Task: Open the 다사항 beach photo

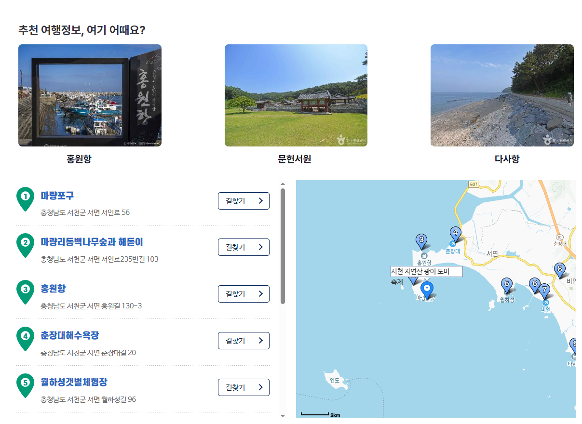Action: (502, 95)
